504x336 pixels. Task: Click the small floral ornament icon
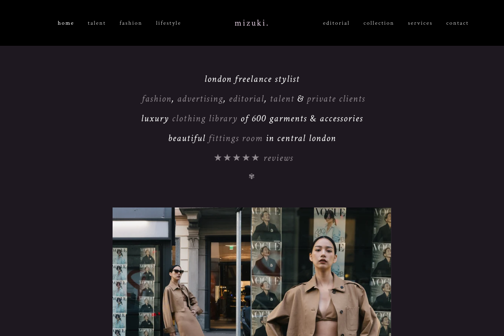point(252,176)
